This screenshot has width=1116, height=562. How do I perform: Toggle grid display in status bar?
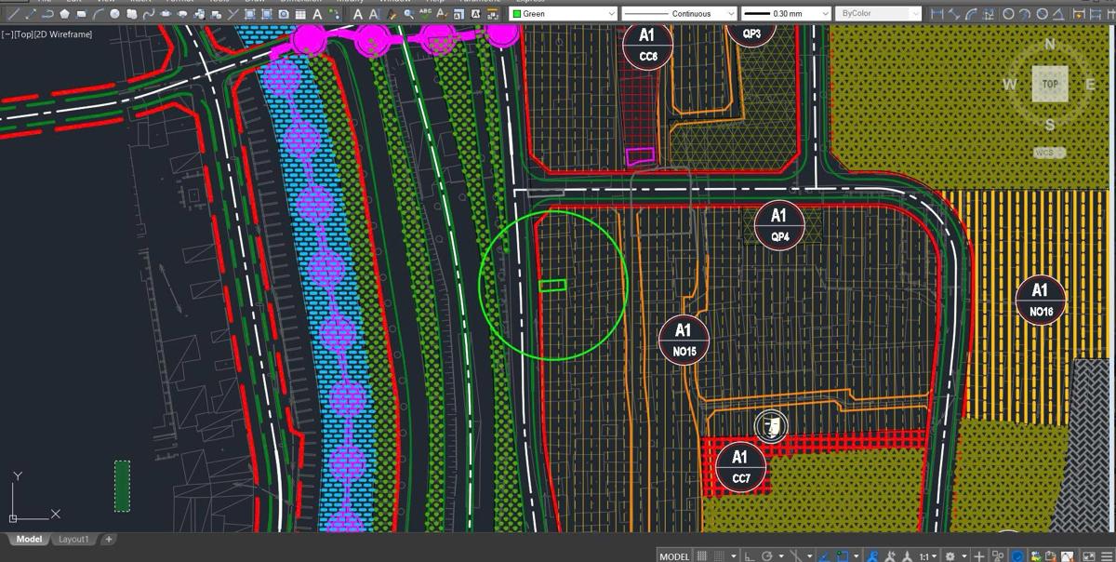pos(703,555)
